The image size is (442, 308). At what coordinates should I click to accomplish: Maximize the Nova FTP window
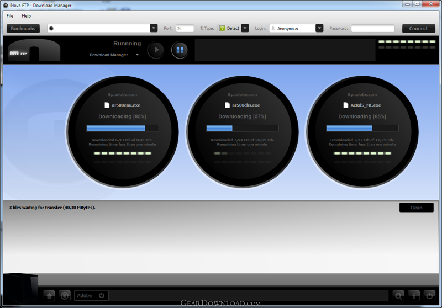pyautogui.click(x=418, y=4)
